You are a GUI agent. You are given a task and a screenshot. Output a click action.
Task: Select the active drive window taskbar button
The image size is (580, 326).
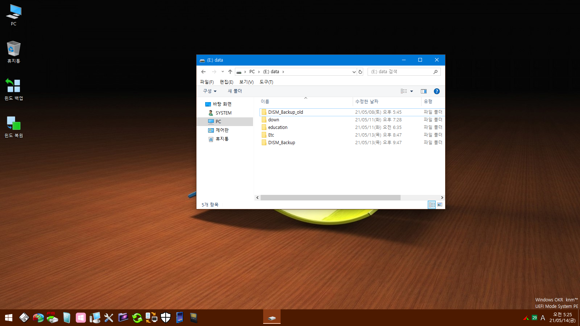click(x=272, y=318)
